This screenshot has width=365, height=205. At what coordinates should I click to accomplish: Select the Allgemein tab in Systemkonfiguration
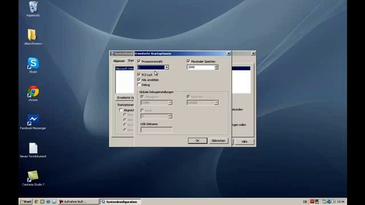coord(119,61)
